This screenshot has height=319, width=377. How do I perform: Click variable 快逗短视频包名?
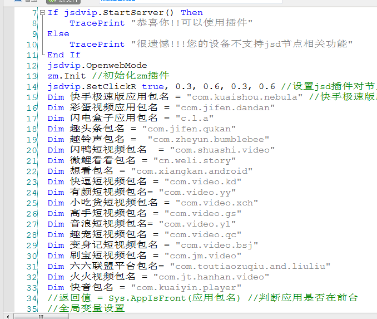tap(108, 182)
